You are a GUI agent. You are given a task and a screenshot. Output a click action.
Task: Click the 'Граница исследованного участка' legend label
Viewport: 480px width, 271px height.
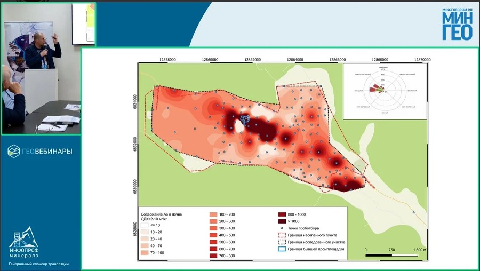click(316, 242)
